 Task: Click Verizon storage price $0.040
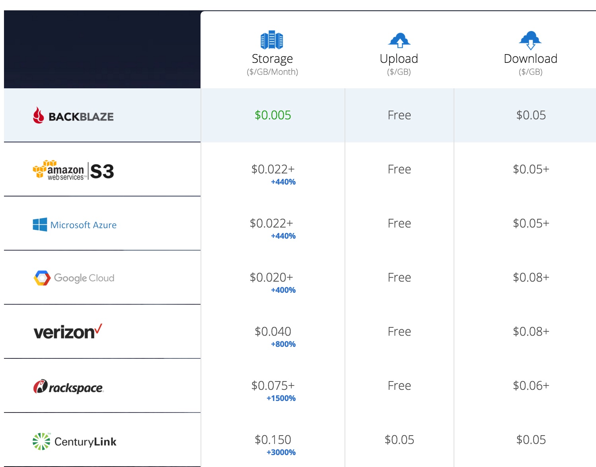[x=273, y=332]
